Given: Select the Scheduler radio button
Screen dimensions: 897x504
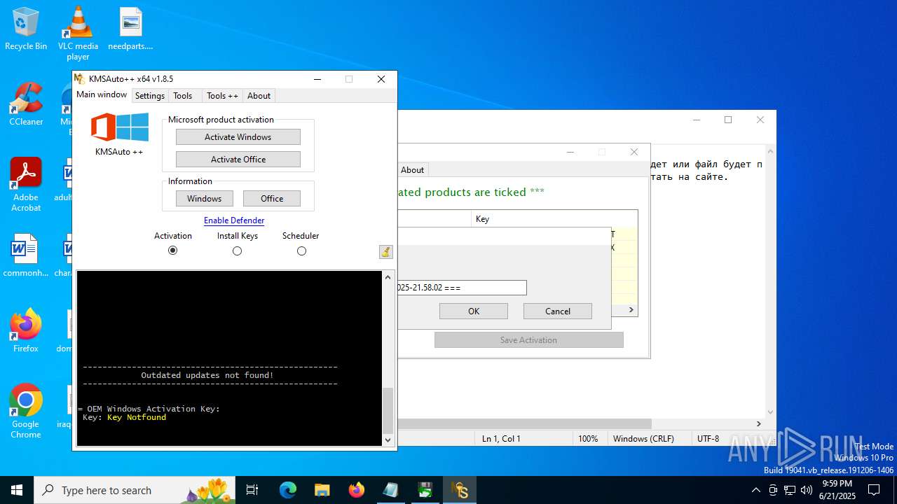Looking at the screenshot, I should (301, 251).
